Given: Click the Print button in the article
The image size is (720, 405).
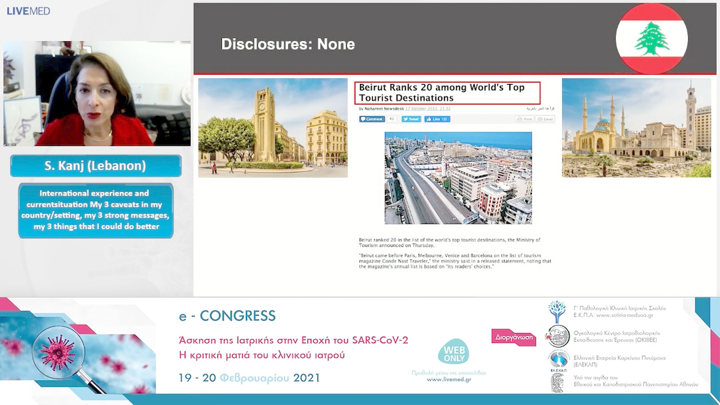Looking at the screenshot, I should (x=525, y=119).
